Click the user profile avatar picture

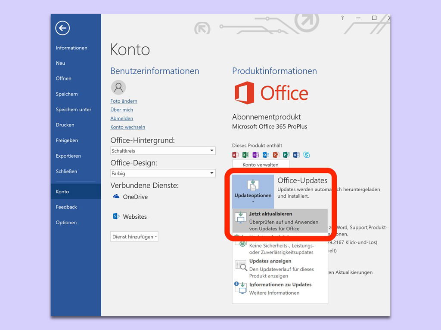click(x=118, y=87)
